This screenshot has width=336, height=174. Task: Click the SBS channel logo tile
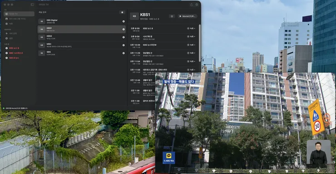[x=42, y=53]
